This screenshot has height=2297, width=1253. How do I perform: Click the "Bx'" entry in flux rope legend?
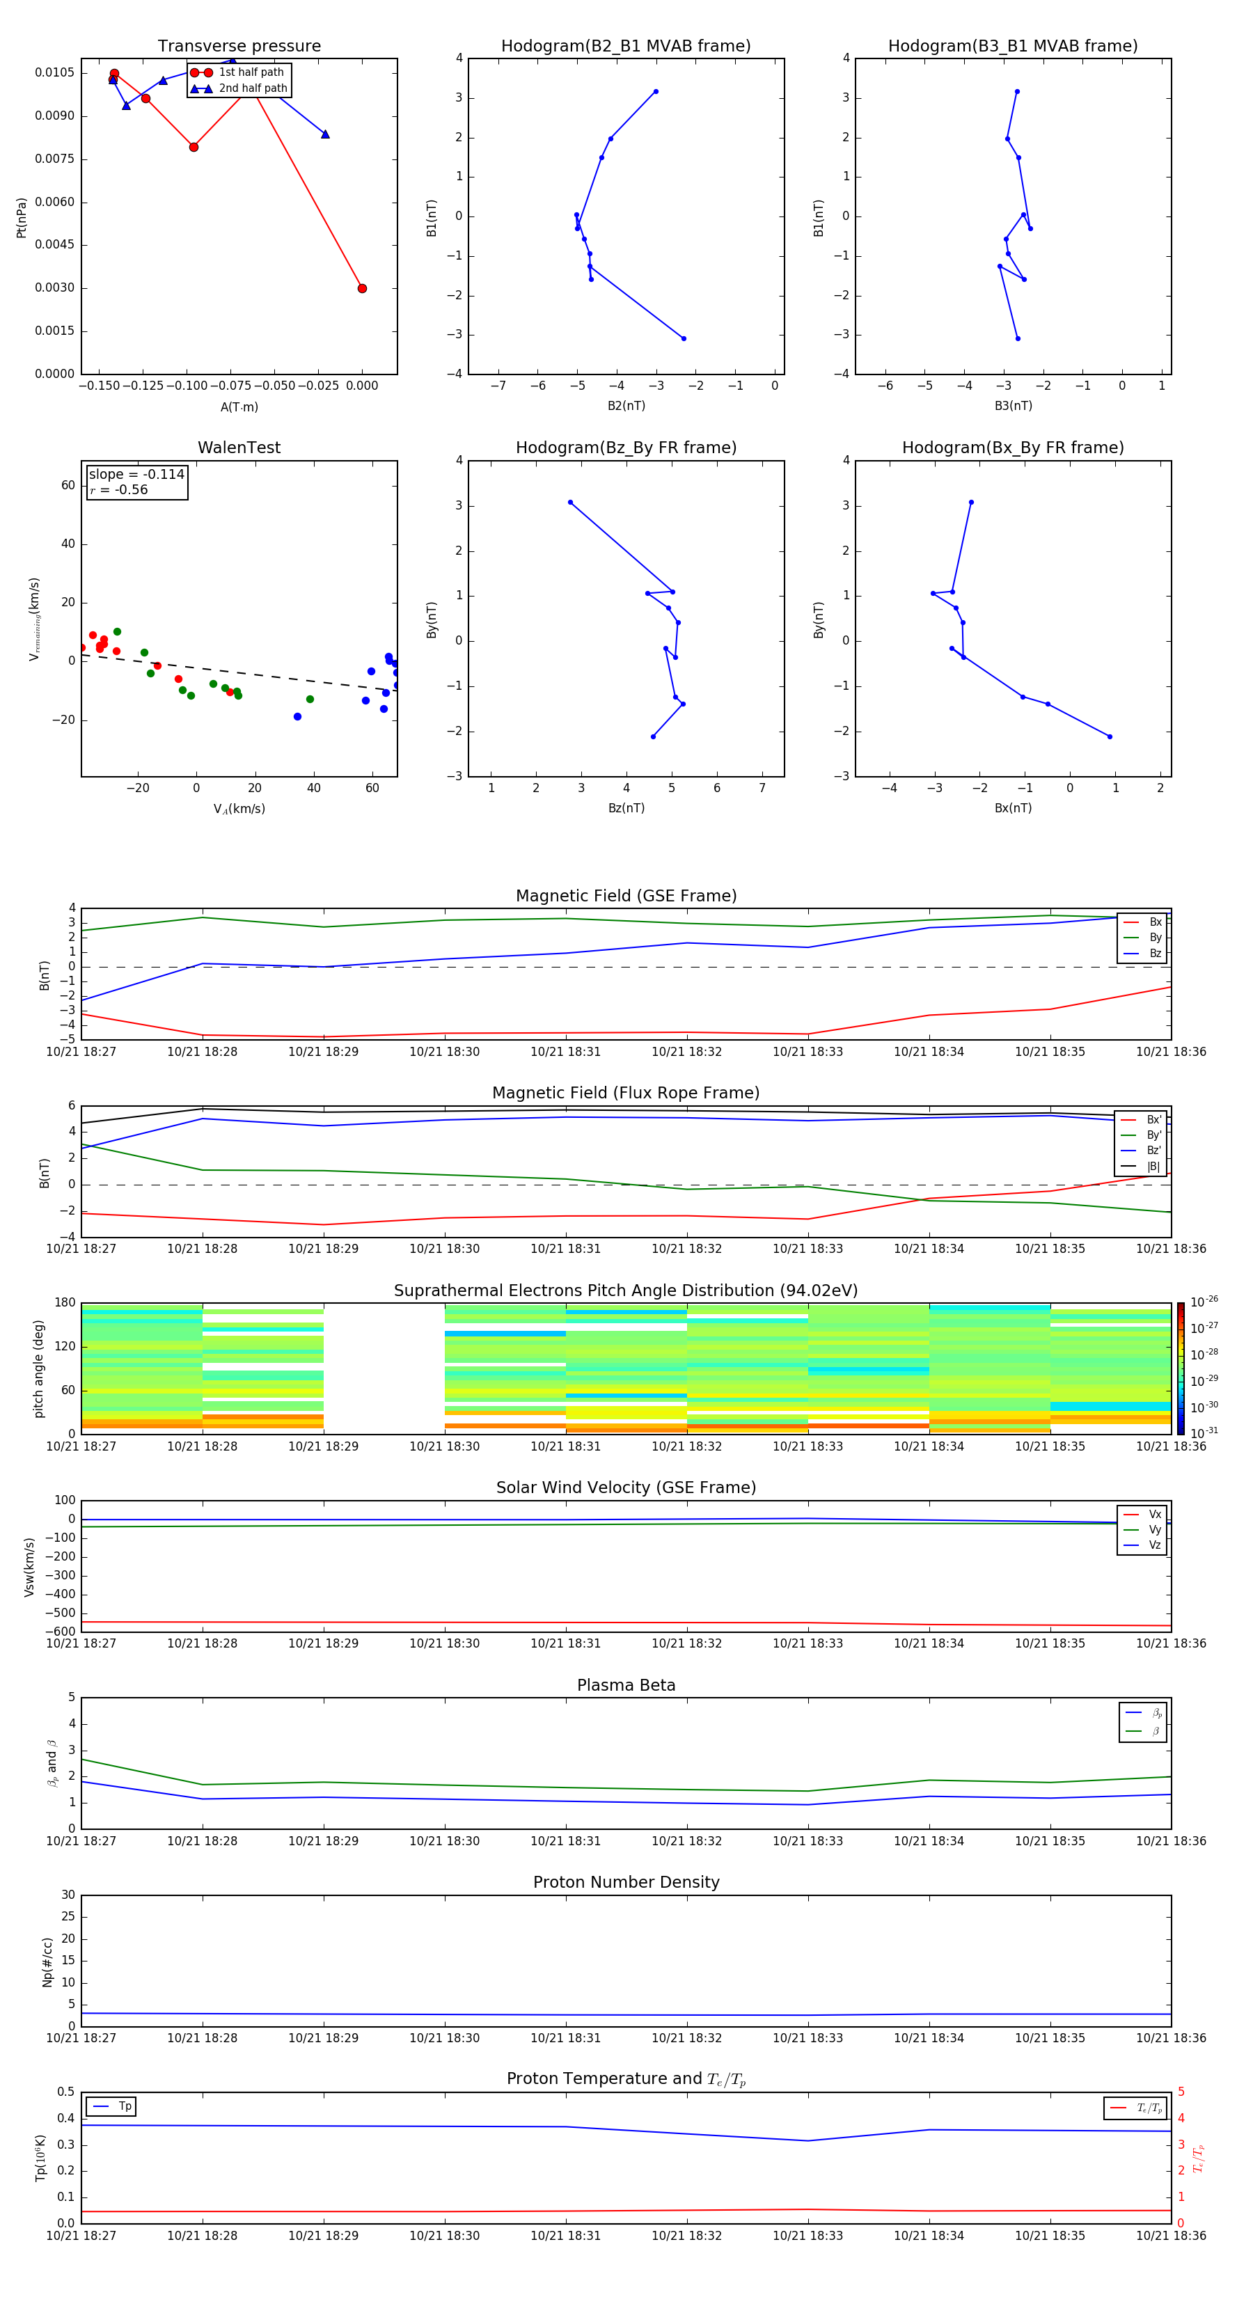1142,1120
